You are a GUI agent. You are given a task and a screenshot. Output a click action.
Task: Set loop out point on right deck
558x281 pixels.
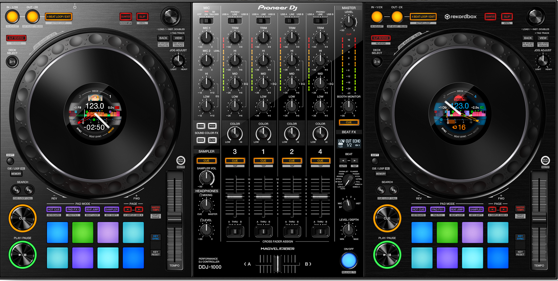[397, 16]
